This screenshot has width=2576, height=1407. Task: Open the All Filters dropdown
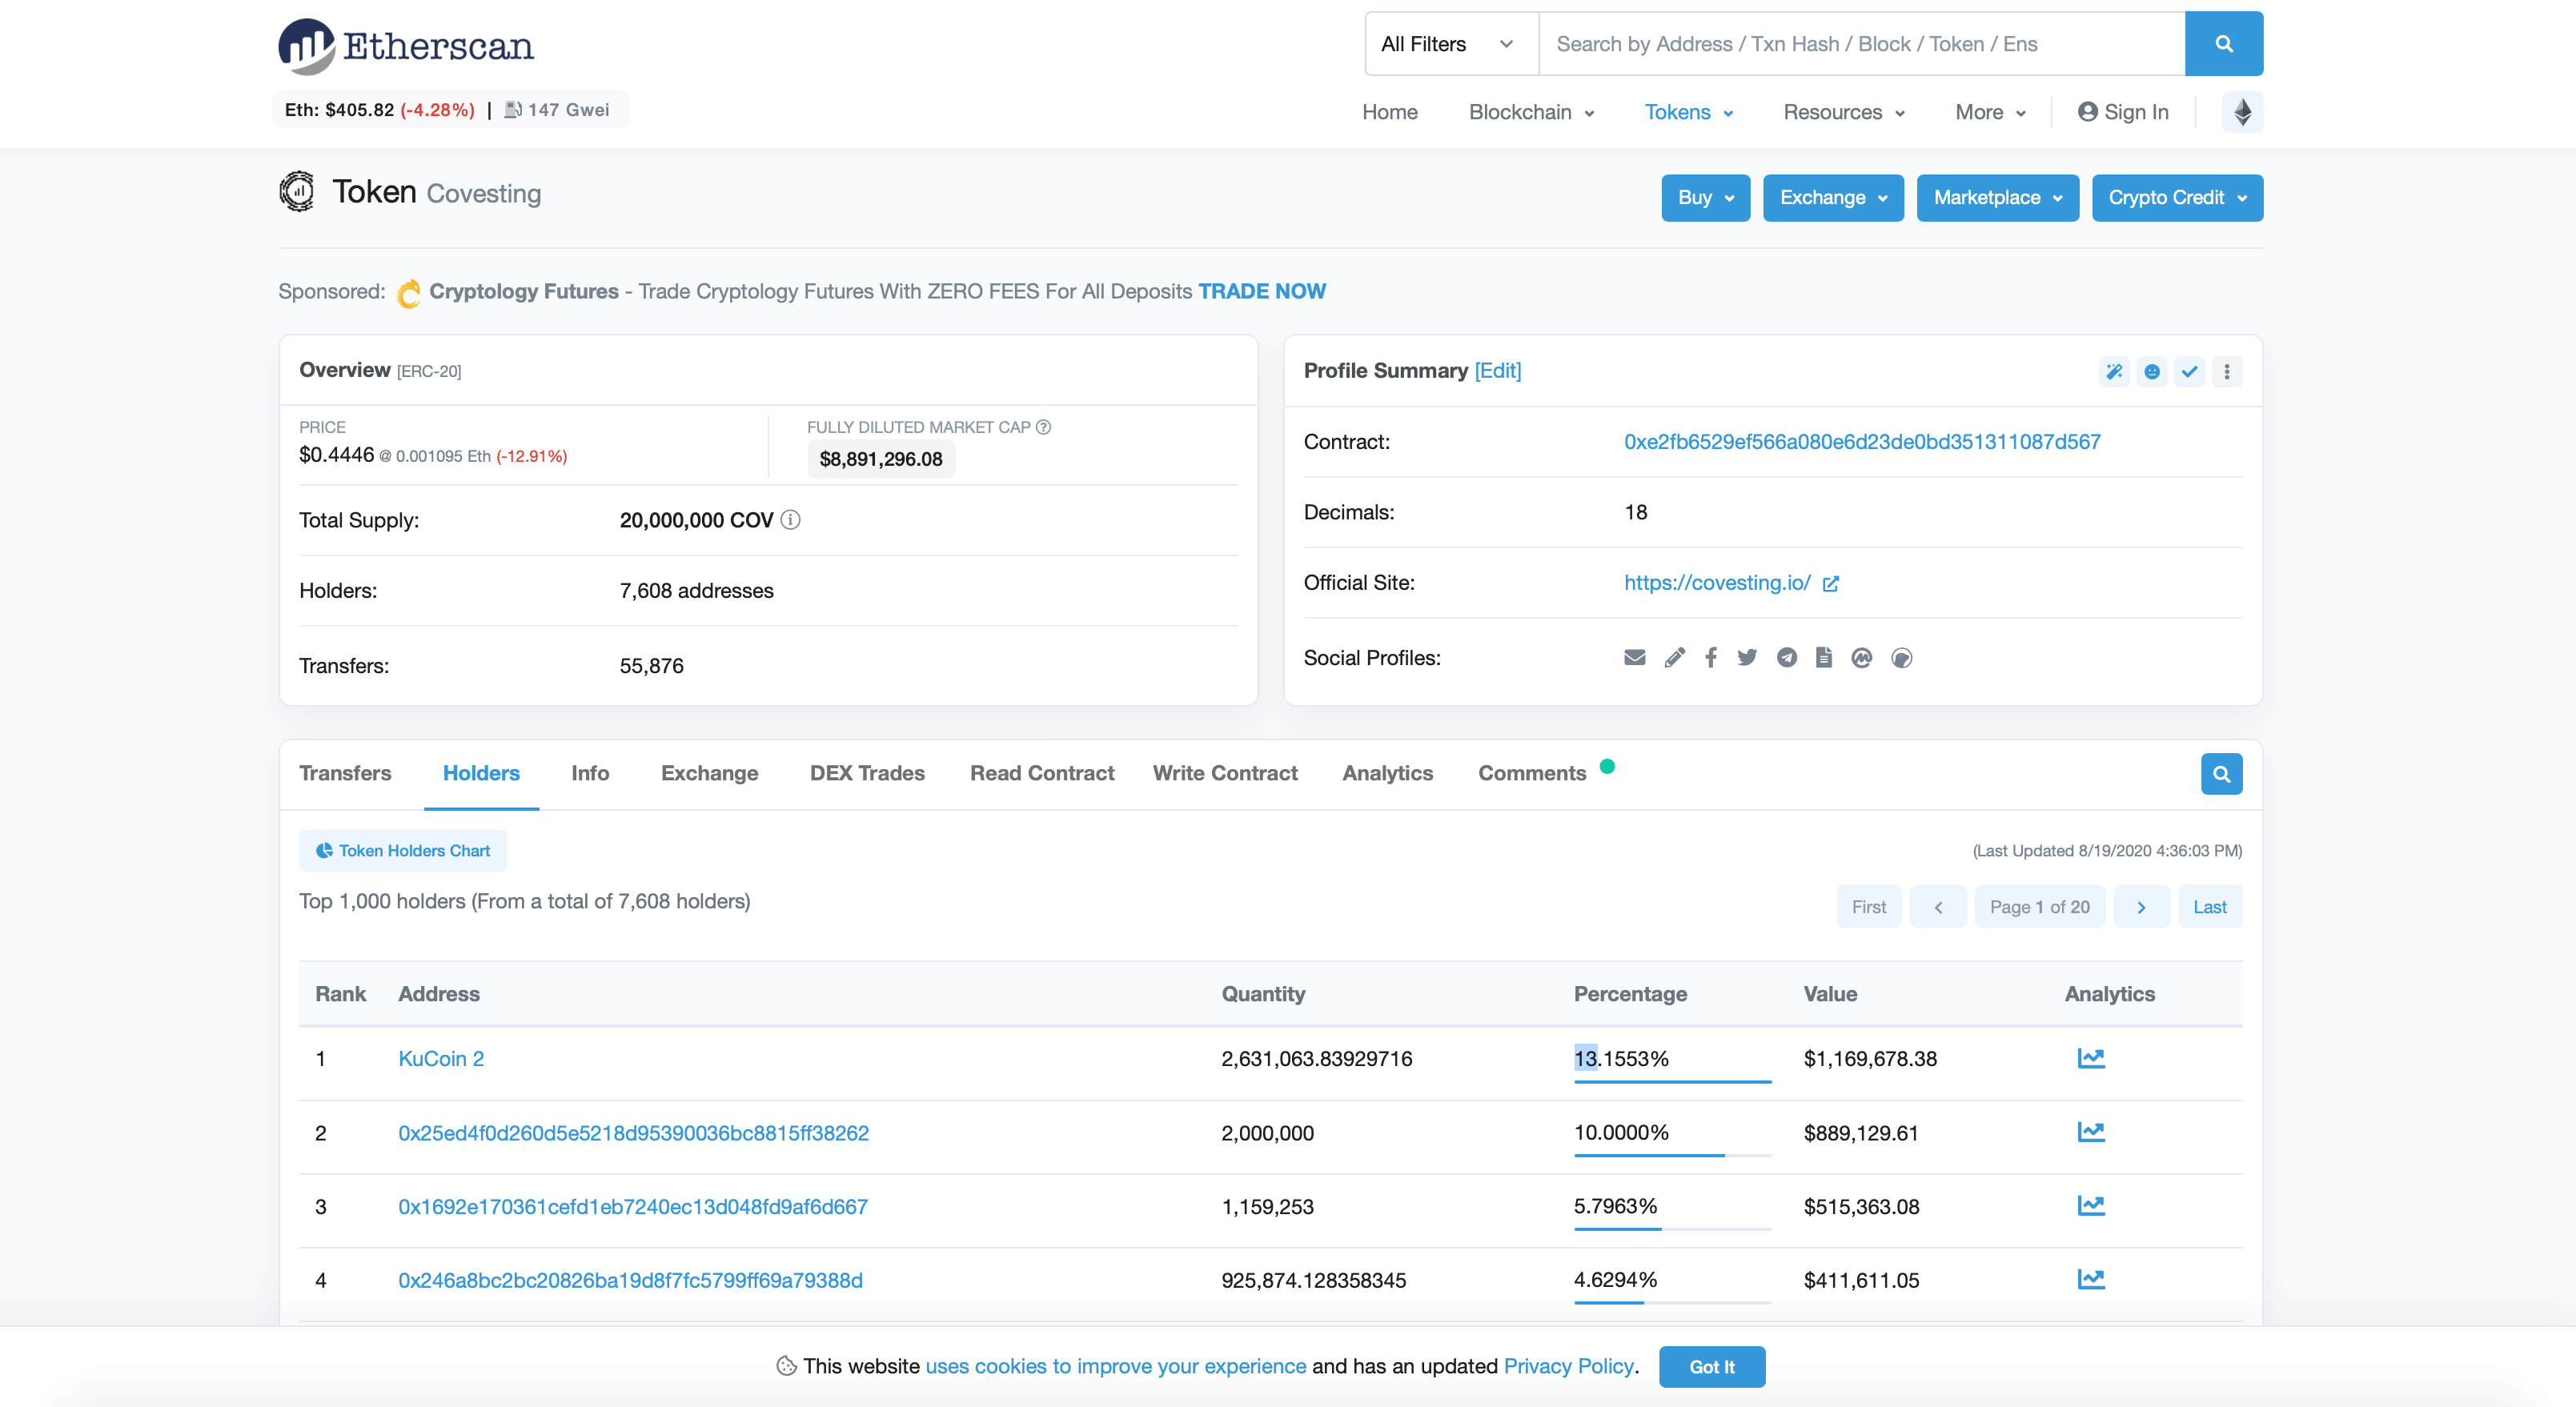pyautogui.click(x=1451, y=44)
